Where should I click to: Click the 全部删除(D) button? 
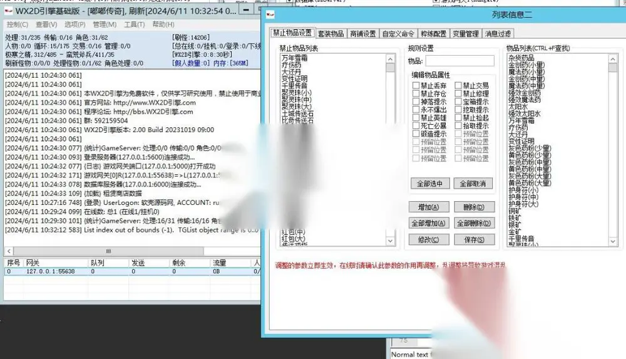[x=475, y=223]
